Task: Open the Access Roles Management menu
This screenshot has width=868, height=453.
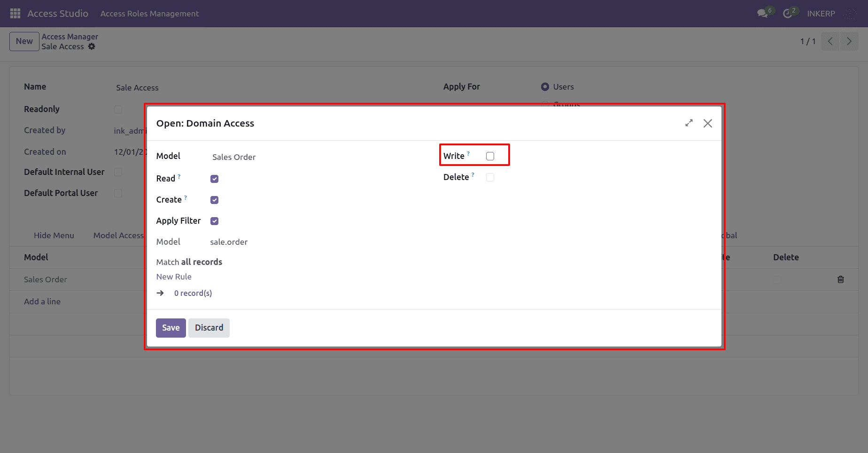Action: [149, 14]
